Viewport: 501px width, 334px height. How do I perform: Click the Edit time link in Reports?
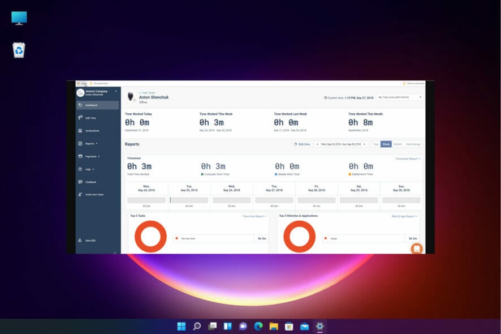click(302, 144)
